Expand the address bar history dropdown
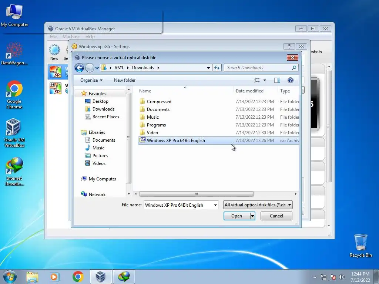 coord(208,68)
